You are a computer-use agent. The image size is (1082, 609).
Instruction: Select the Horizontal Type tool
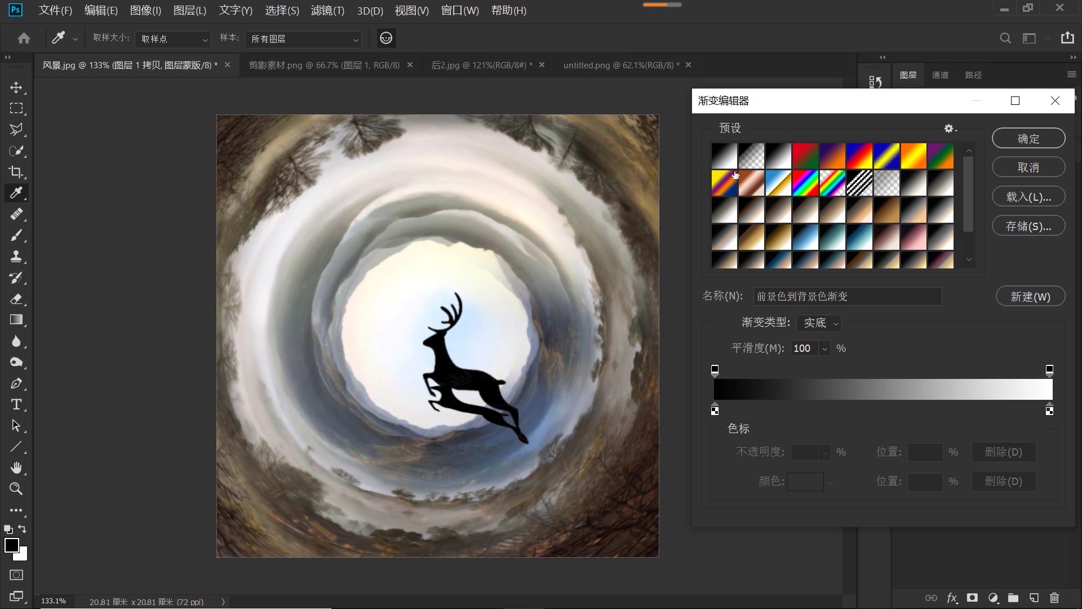click(x=16, y=405)
